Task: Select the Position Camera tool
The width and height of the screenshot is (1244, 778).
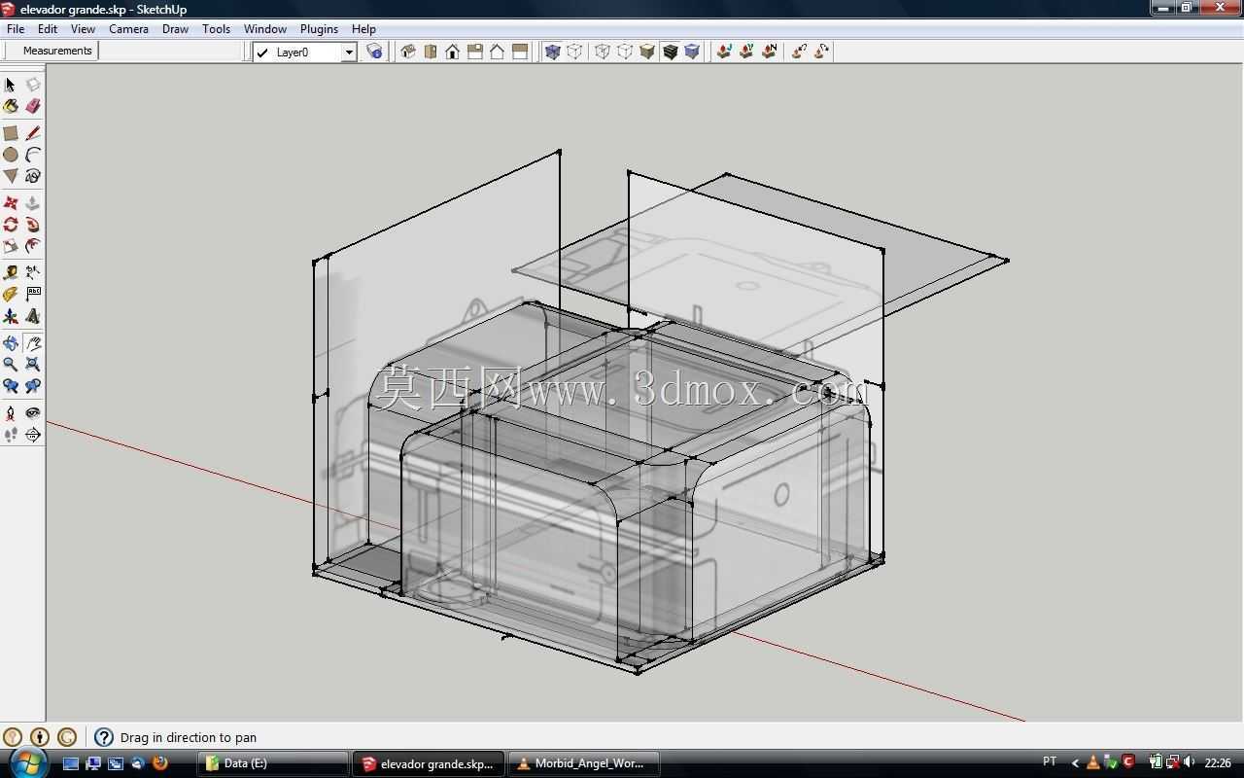Action: (x=11, y=413)
